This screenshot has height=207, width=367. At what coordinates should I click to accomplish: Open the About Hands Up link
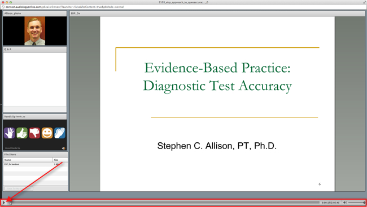(x=12, y=148)
